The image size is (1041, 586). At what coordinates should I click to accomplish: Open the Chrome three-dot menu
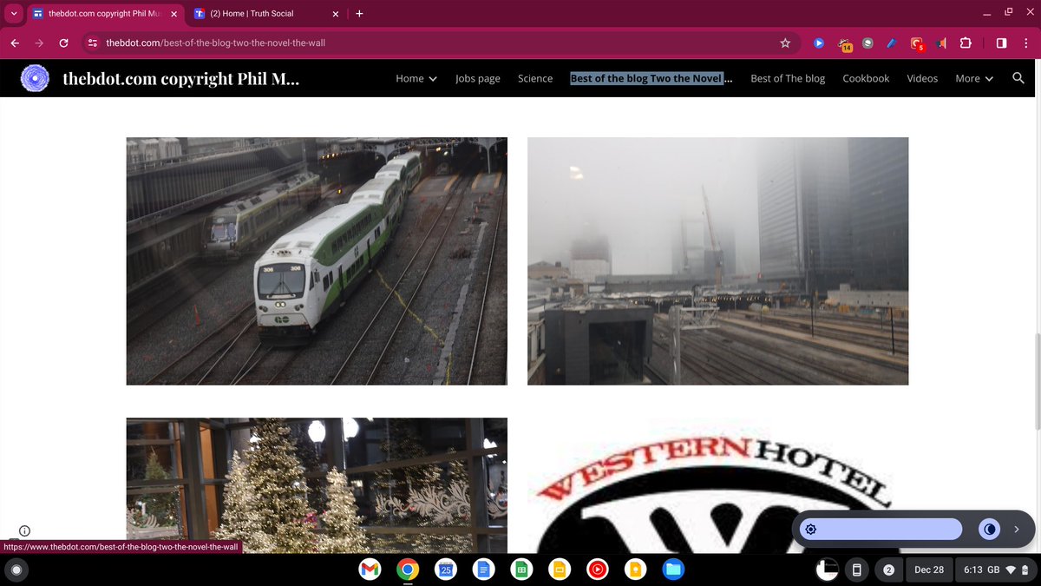click(x=1025, y=43)
